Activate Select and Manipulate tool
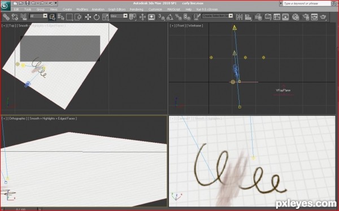339x211 pixels. [x=142, y=17]
